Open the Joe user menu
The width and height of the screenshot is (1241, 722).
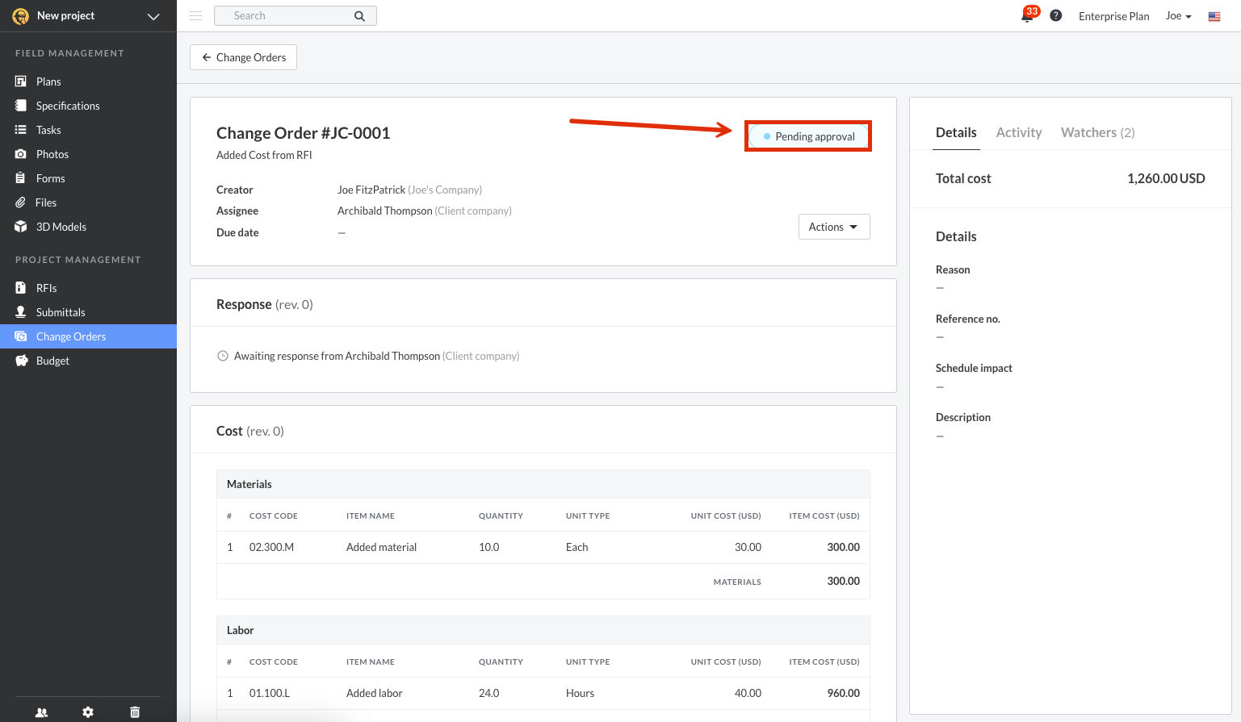[x=1178, y=16]
